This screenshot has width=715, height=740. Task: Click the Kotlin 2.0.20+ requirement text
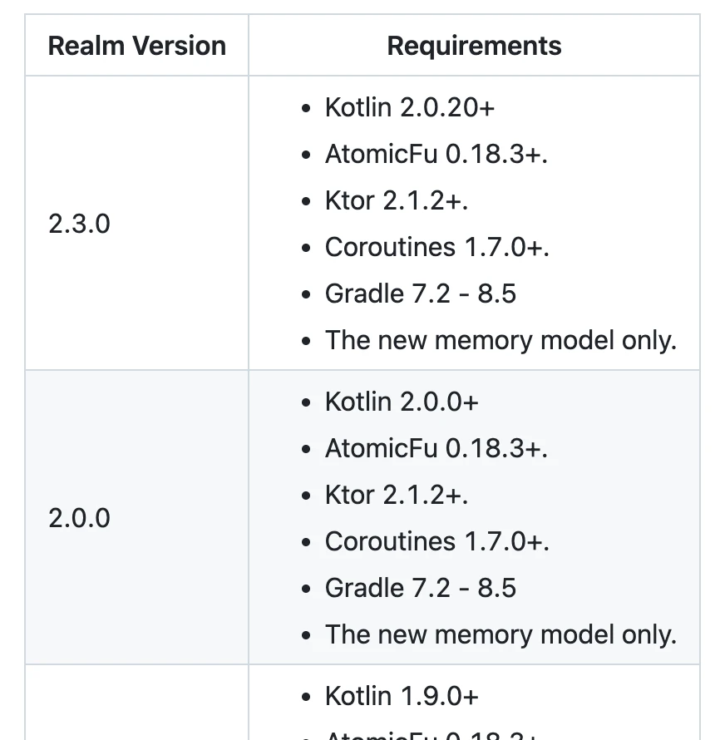click(x=410, y=107)
